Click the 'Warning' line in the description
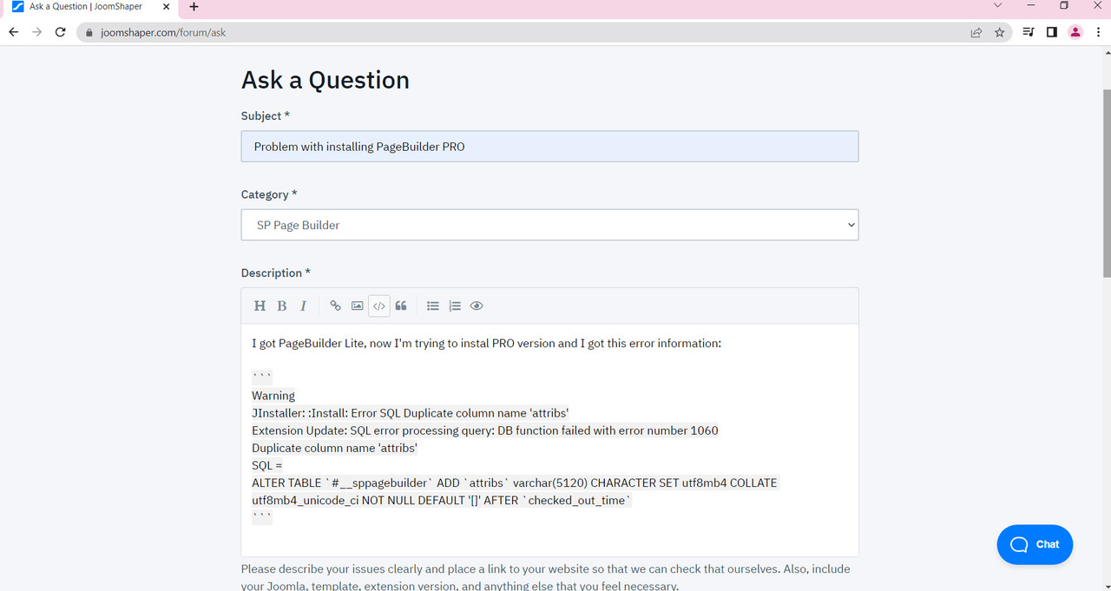 pyautogui.click(x=273, y=396)
